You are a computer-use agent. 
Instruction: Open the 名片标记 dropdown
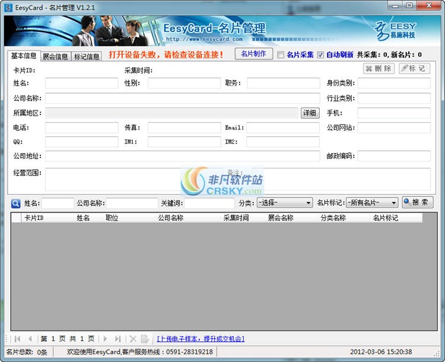pyautogui.click(x=372, y=203)
